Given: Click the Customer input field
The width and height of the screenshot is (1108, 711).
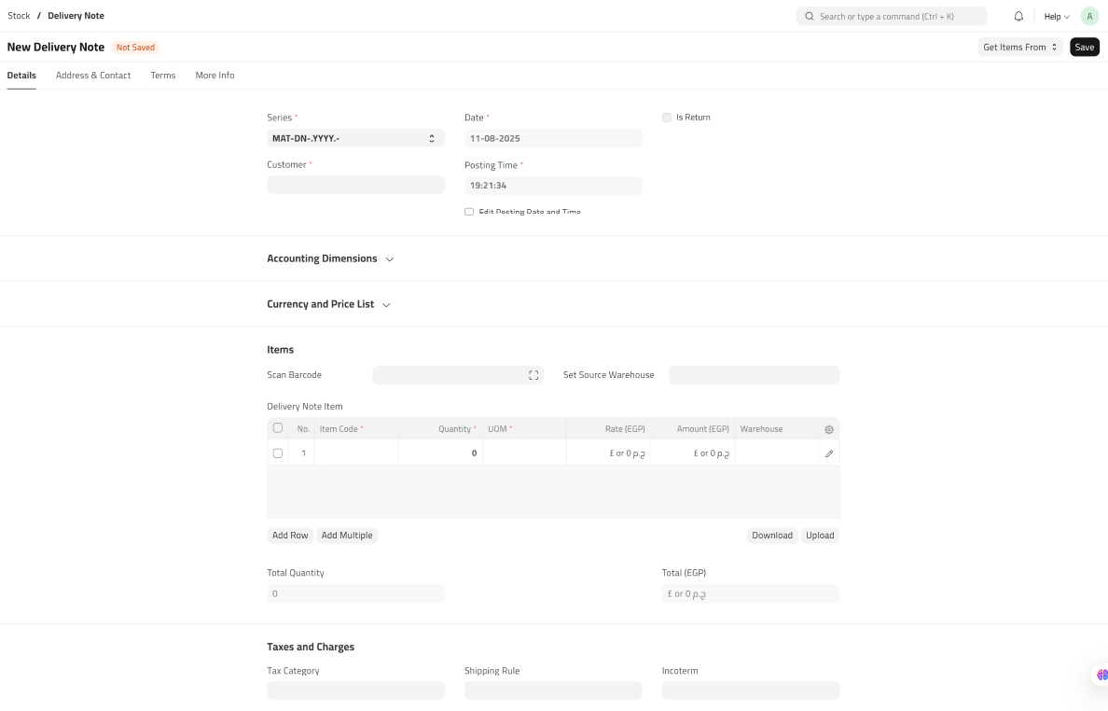Looking at the screenshot, I should coord(355,185).
